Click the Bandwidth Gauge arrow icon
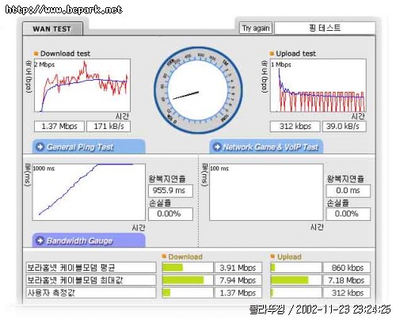This screenshot has width=396, height=319. coord(40,241)
